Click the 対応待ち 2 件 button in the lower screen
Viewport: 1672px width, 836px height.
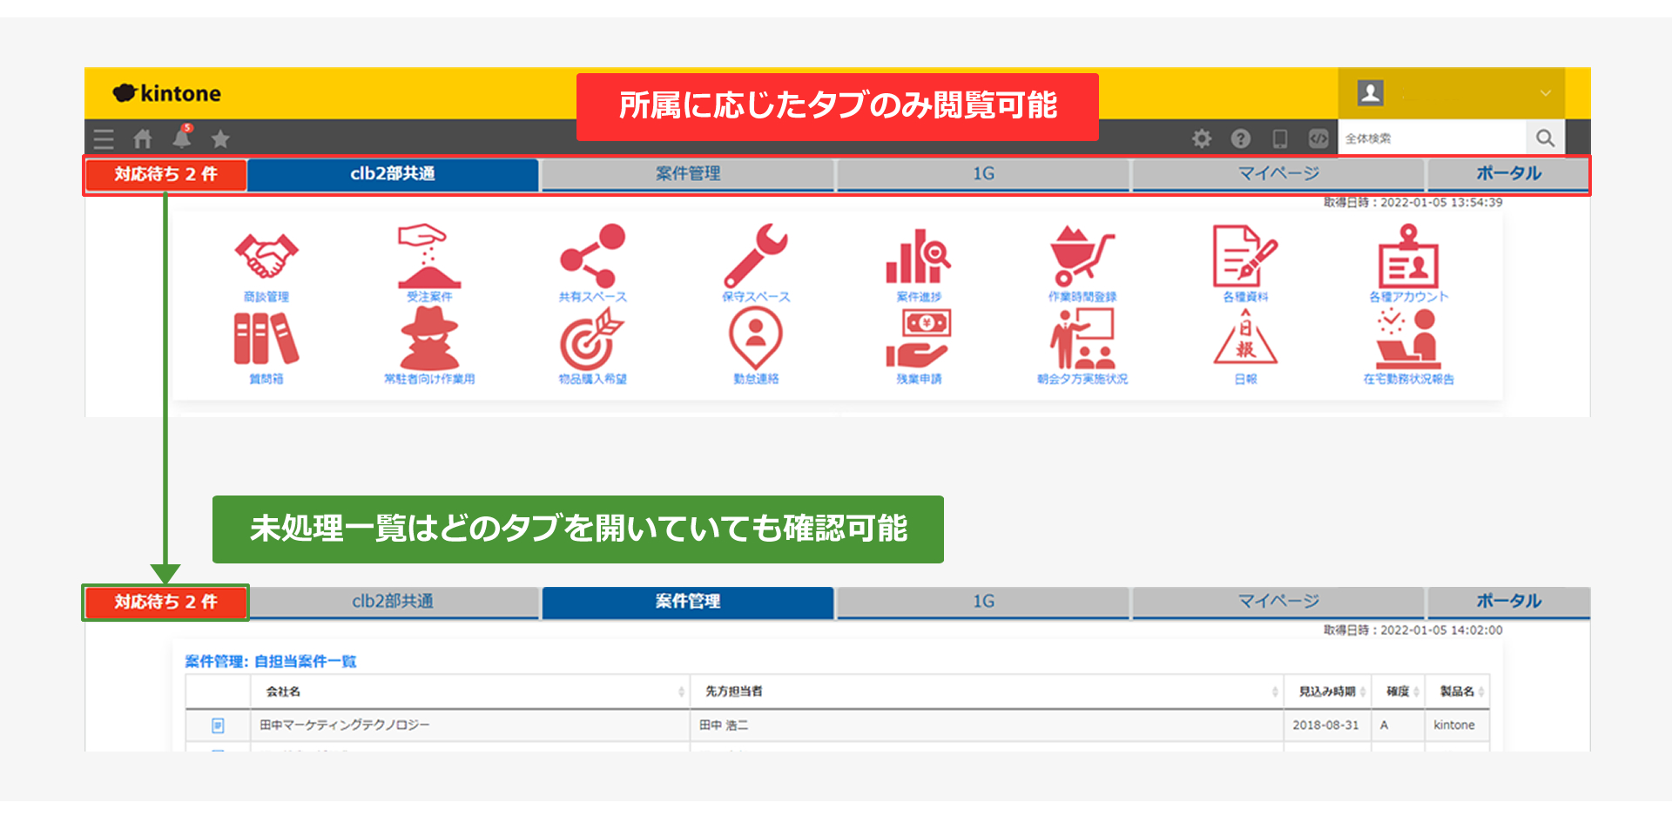coord(165,602)
